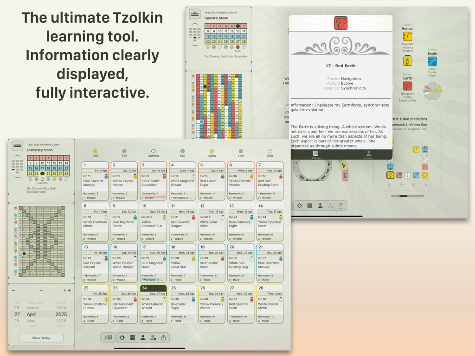Open Contacts via the person icon
The image size is (475, 356).
point(144,337)
